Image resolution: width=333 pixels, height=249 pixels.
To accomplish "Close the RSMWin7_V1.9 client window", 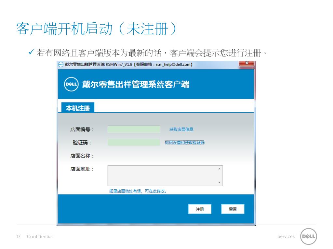I will (x=247, y=63).
